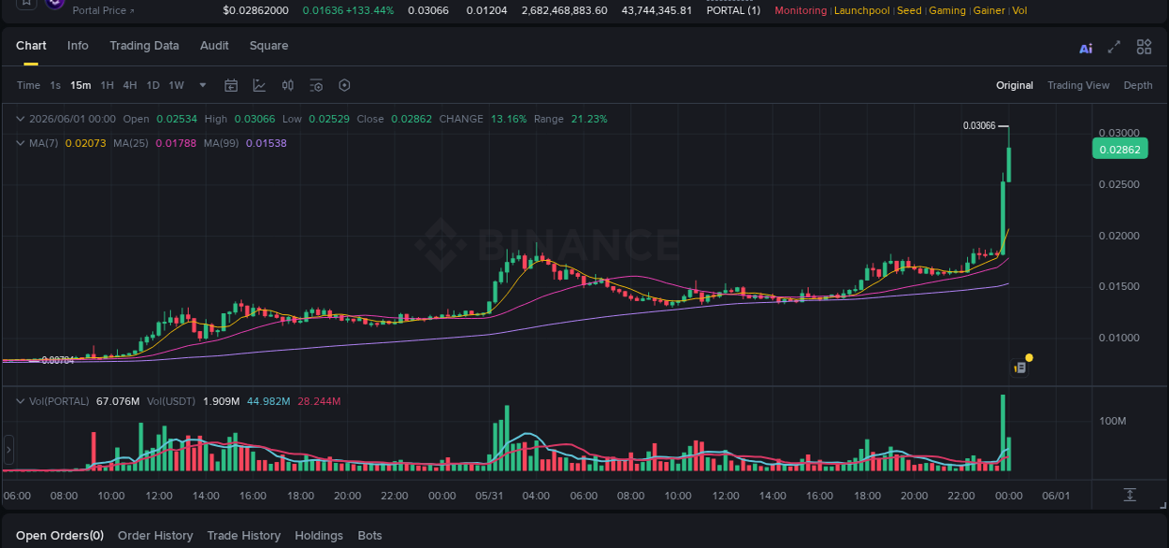Open the more time intervals dropdown arrow

pyautogui.click(x=203, y=85)
